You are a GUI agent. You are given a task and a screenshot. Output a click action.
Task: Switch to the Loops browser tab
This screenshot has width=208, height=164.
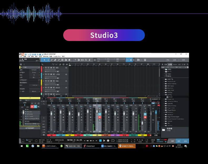click(x=175, y=64)
